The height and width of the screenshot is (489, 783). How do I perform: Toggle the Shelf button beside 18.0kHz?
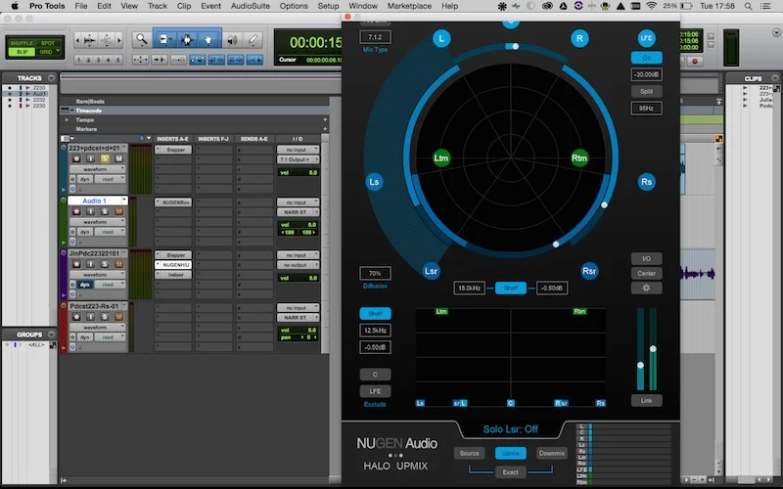pos(510,288)
